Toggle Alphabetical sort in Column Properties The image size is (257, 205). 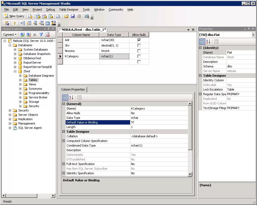[71, 97]
